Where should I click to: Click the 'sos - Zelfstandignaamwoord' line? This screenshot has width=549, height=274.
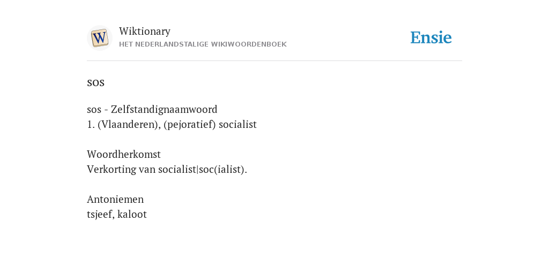pos(152,109)
